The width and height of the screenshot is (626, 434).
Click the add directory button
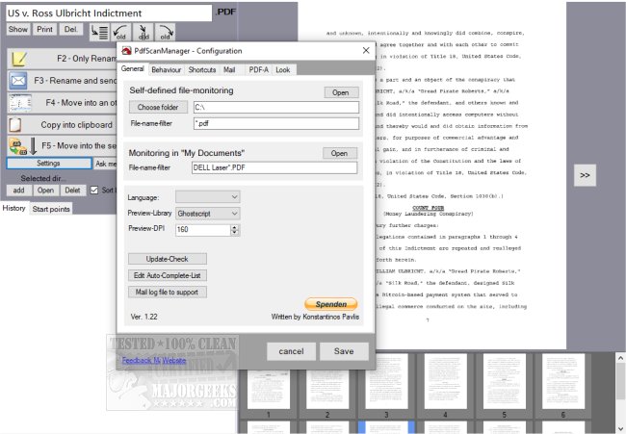coord(18,191)
